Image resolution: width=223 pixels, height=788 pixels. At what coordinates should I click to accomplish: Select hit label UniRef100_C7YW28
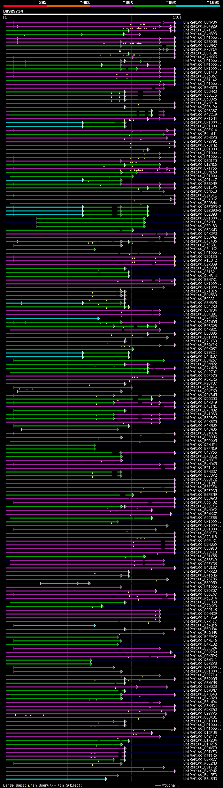[x=200, y=368]
